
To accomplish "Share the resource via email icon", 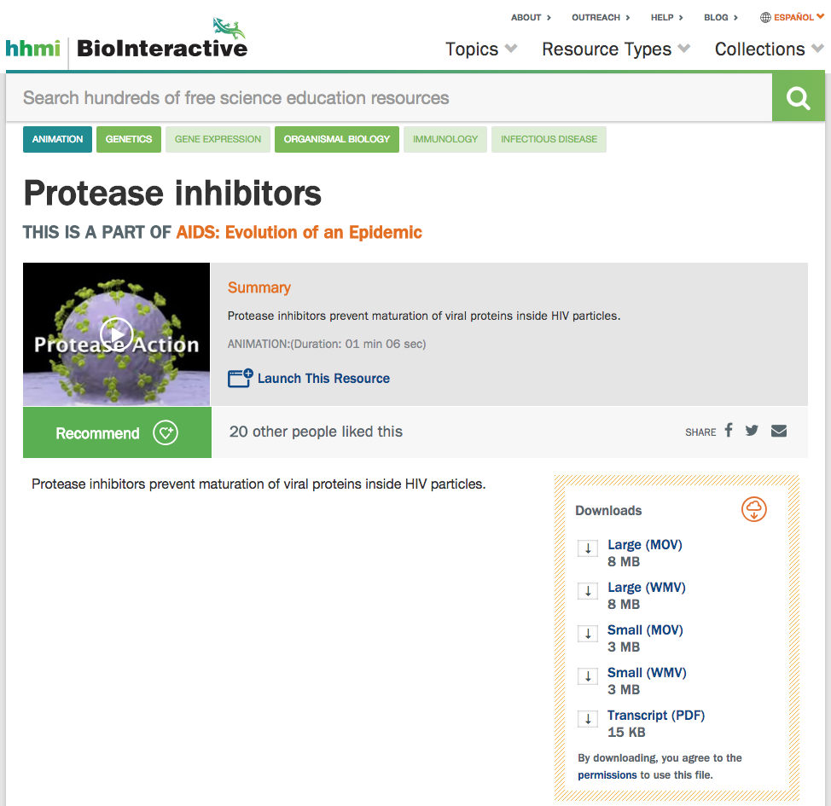I will pos(778,432).
